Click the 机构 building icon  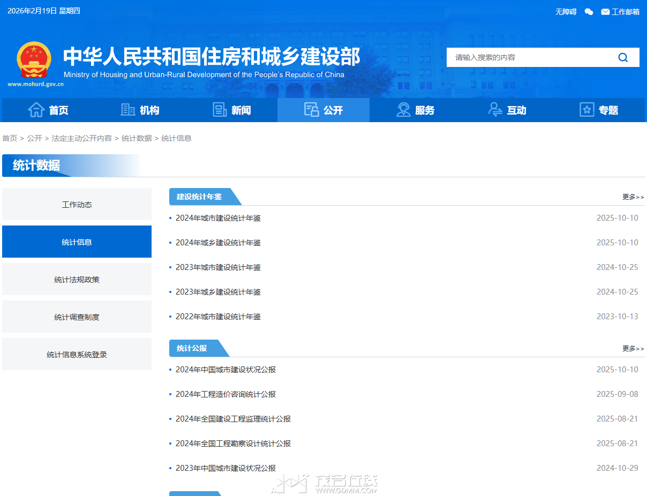coord(127,109)
